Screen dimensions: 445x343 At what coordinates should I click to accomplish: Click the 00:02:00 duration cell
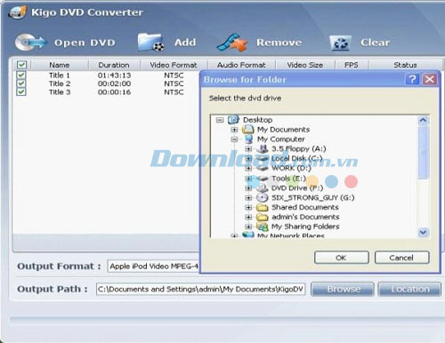114,84
